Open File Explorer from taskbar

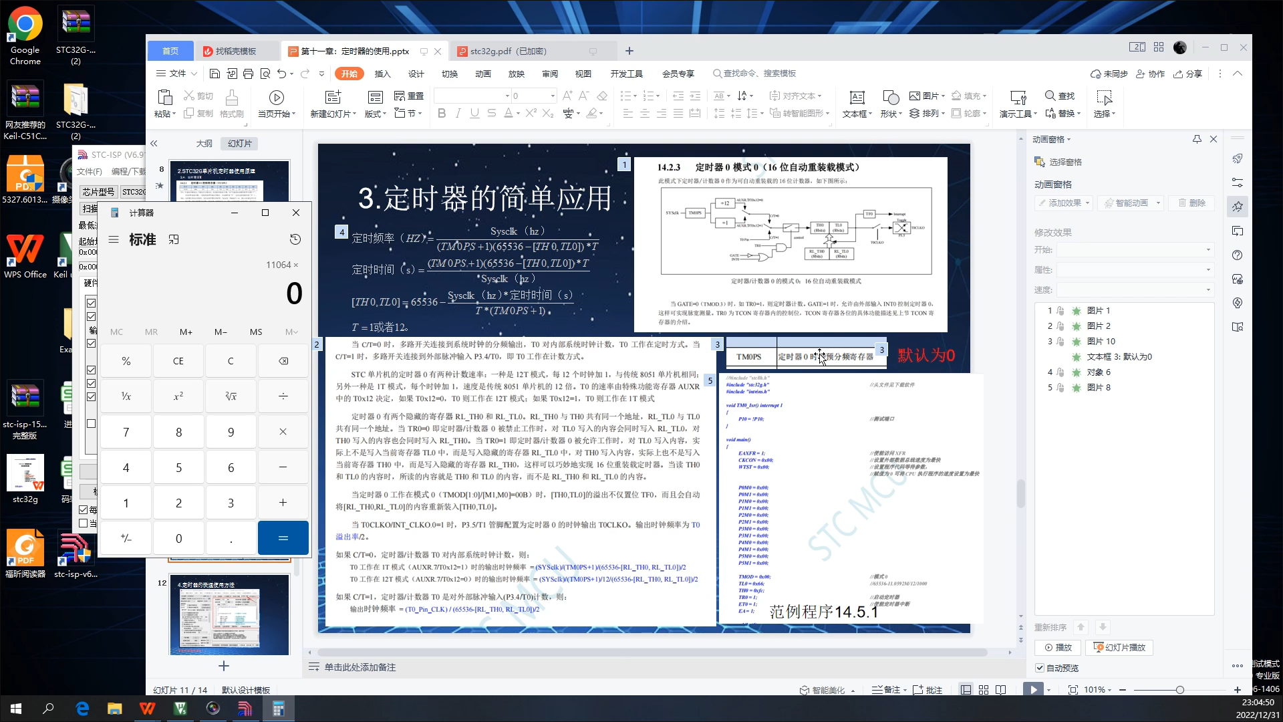tap(115, 709)
